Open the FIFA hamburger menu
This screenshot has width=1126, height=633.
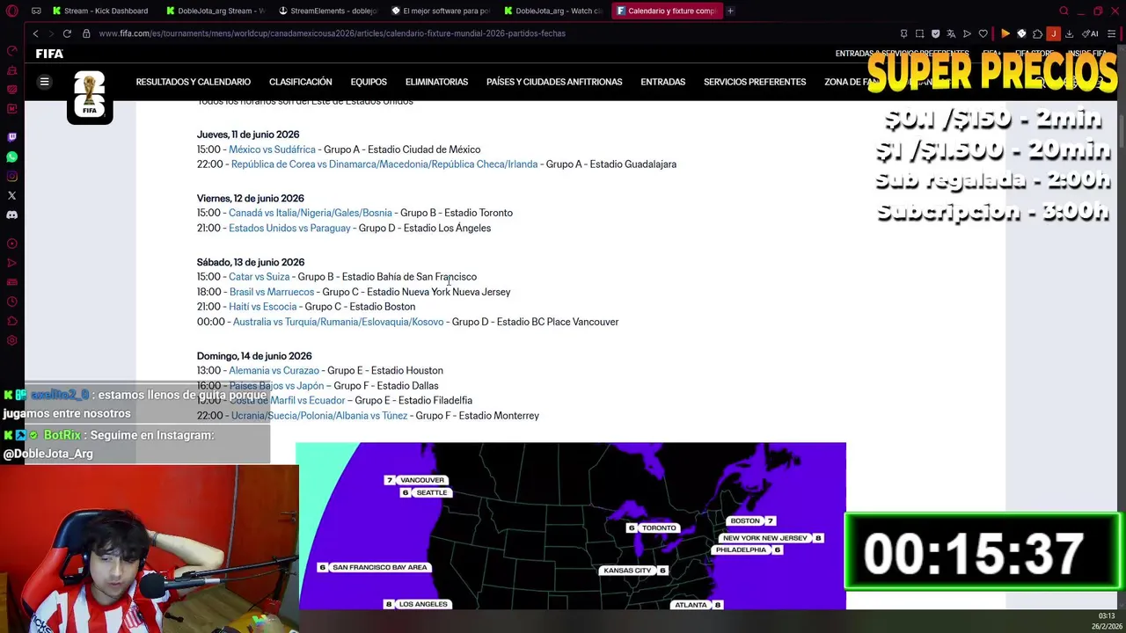pos(44,82)
